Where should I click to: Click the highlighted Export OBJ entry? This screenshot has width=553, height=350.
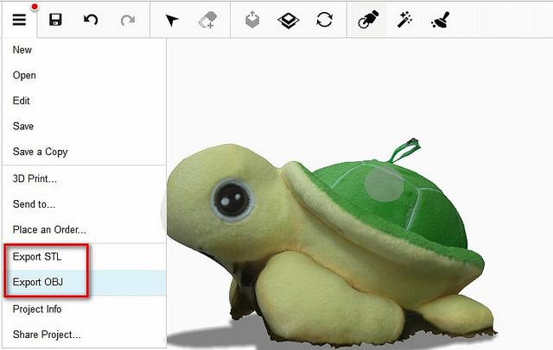pos(38,282)
